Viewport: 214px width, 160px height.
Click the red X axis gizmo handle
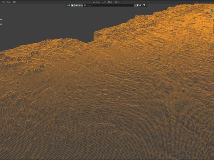click(207, 13)
